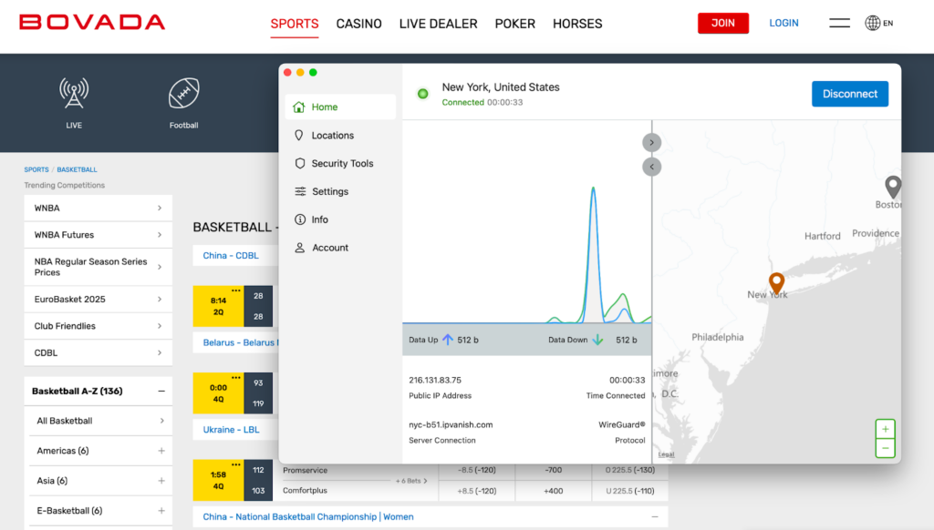The height and width of the screenshot is (530, 934).
Task: Open the LIVE broadcast sports icon
Action: click(74, 94)
